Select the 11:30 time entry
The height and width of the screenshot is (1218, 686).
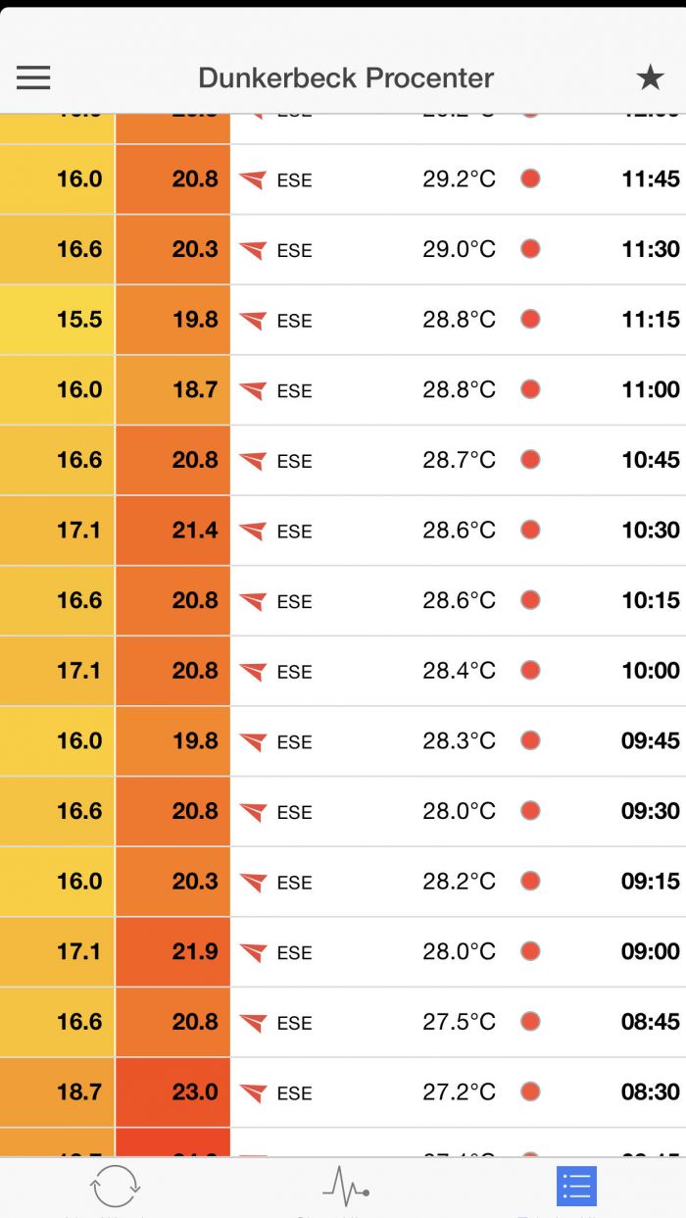[650, 249]
